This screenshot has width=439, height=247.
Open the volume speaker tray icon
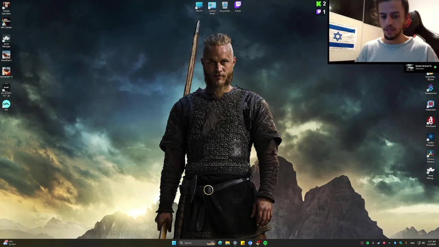[x=423, y=243]
